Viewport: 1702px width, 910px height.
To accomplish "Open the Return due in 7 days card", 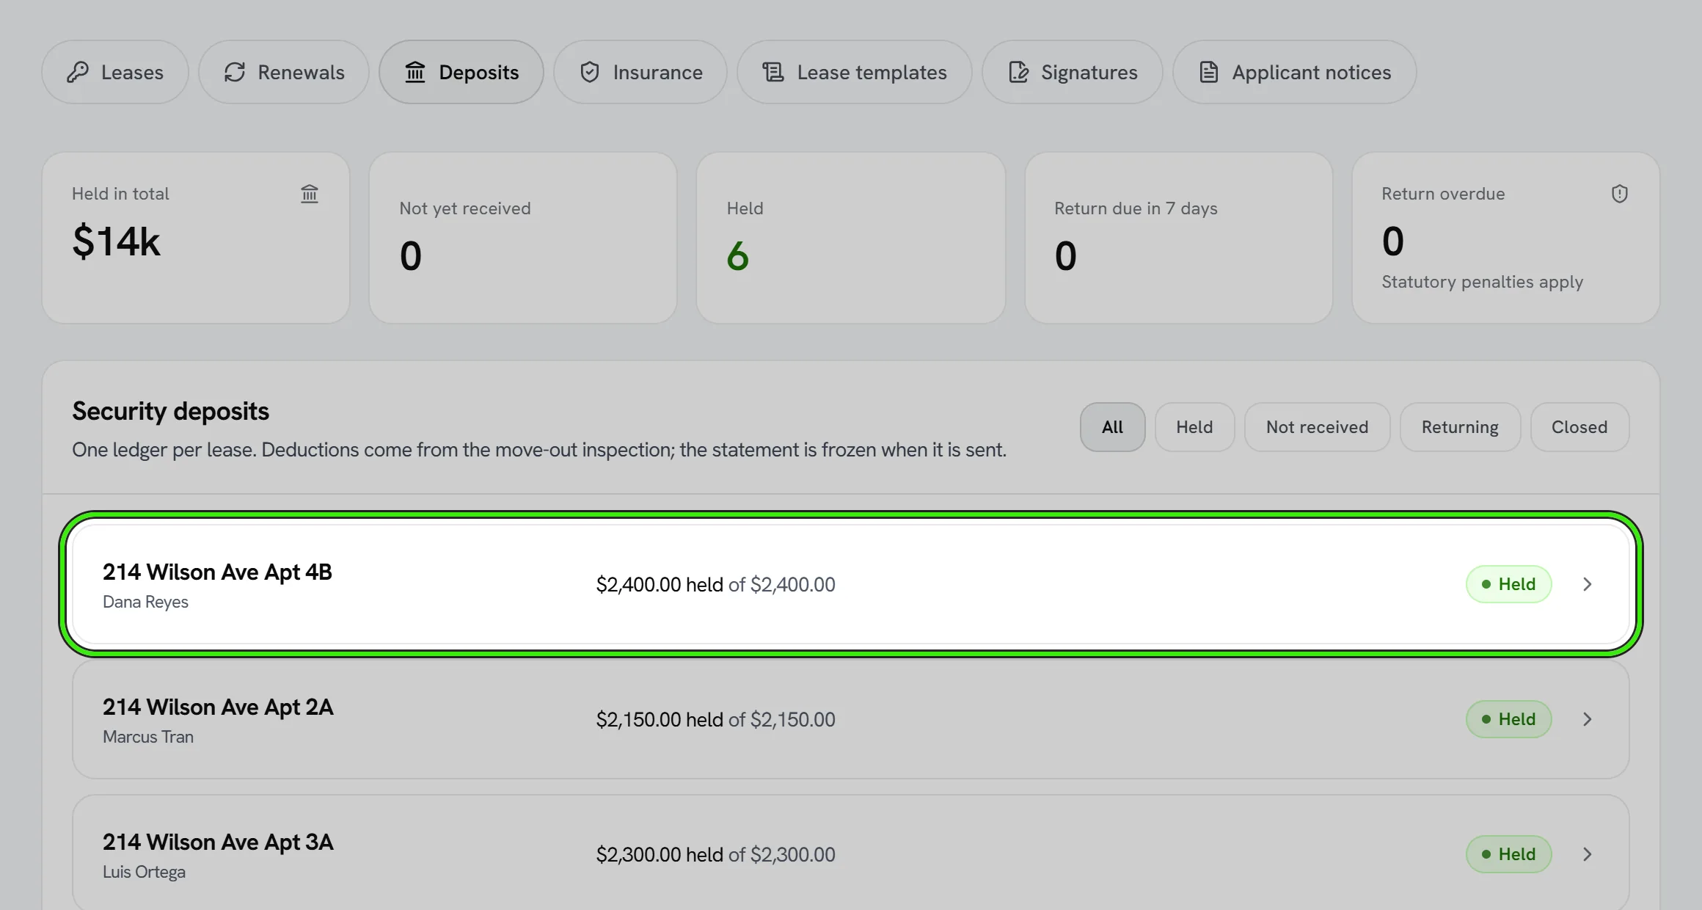I will [1179, 238].
